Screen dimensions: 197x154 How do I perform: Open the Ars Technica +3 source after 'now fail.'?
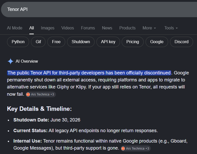(x=41, y=94)
